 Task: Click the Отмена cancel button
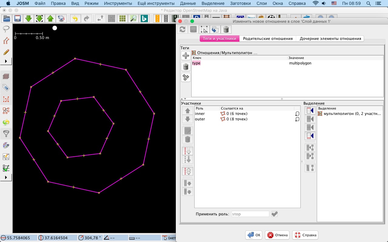point(277,235)
